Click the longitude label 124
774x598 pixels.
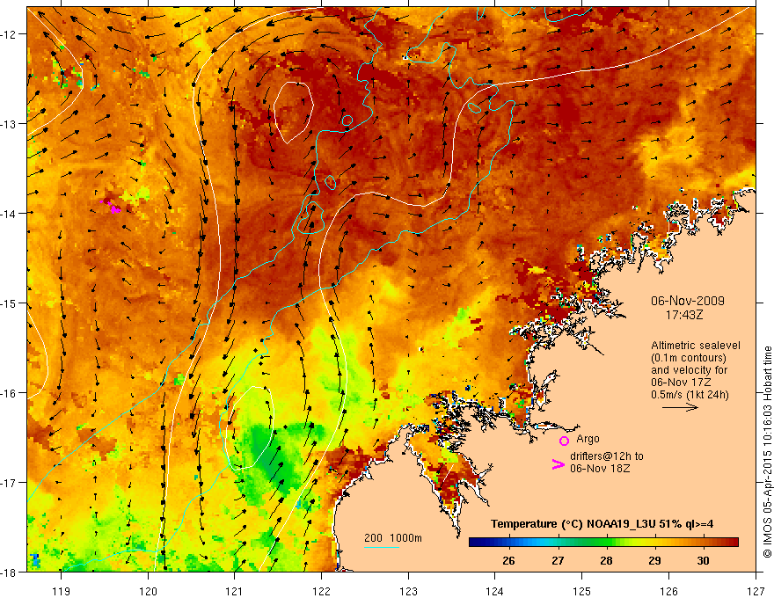(495, 591)
